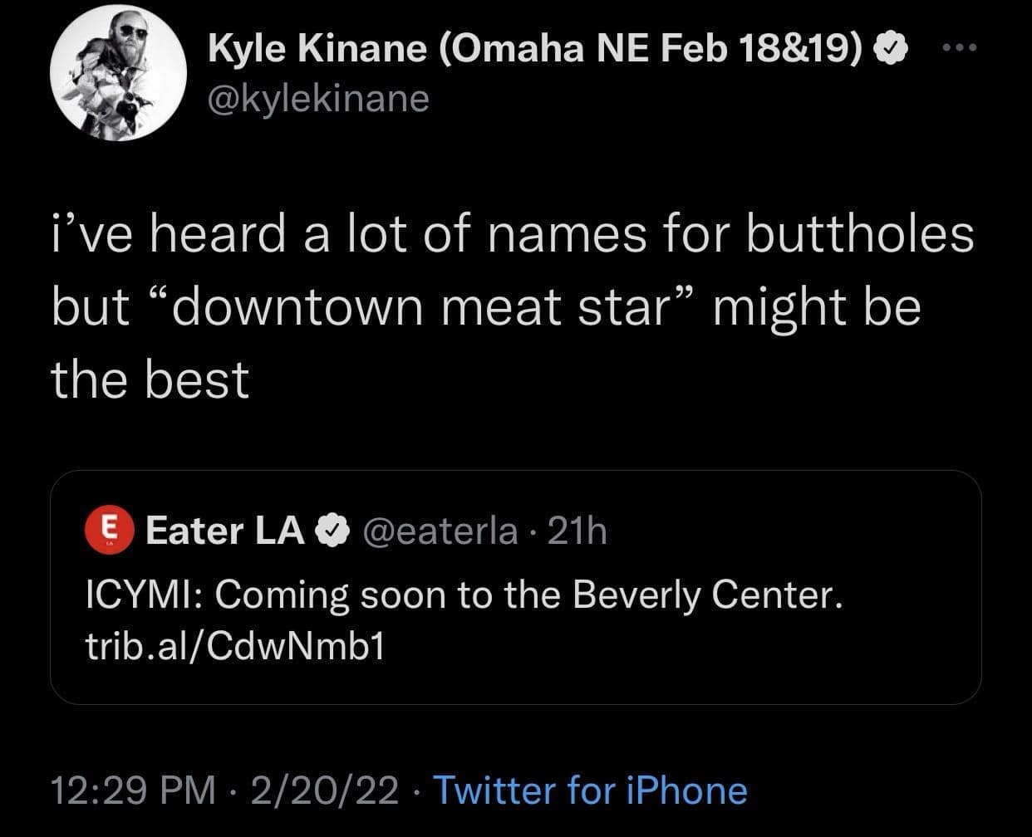
Task: Select the words "the best" in tweet
Action: pyautogui.click(x=150, y=379)
